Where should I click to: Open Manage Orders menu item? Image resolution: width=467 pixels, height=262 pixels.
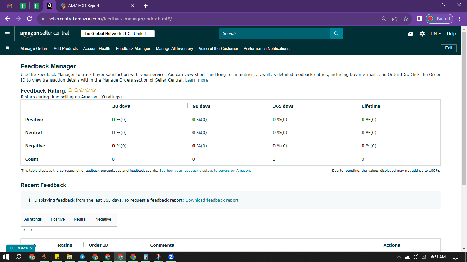34,49
